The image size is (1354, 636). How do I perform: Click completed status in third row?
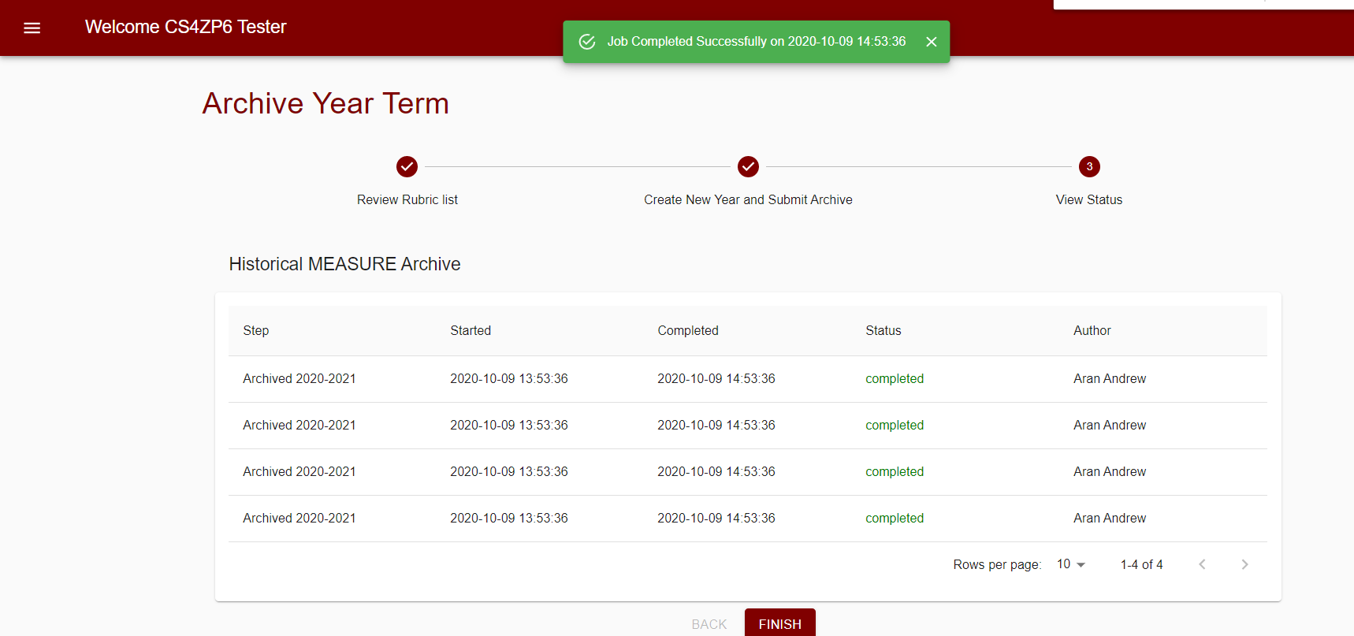click(895, 472)
